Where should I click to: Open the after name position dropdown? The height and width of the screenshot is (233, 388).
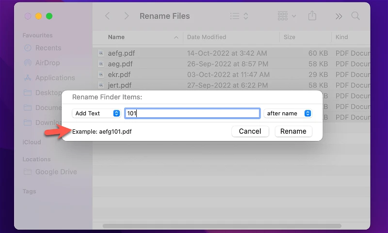[288, 113]
